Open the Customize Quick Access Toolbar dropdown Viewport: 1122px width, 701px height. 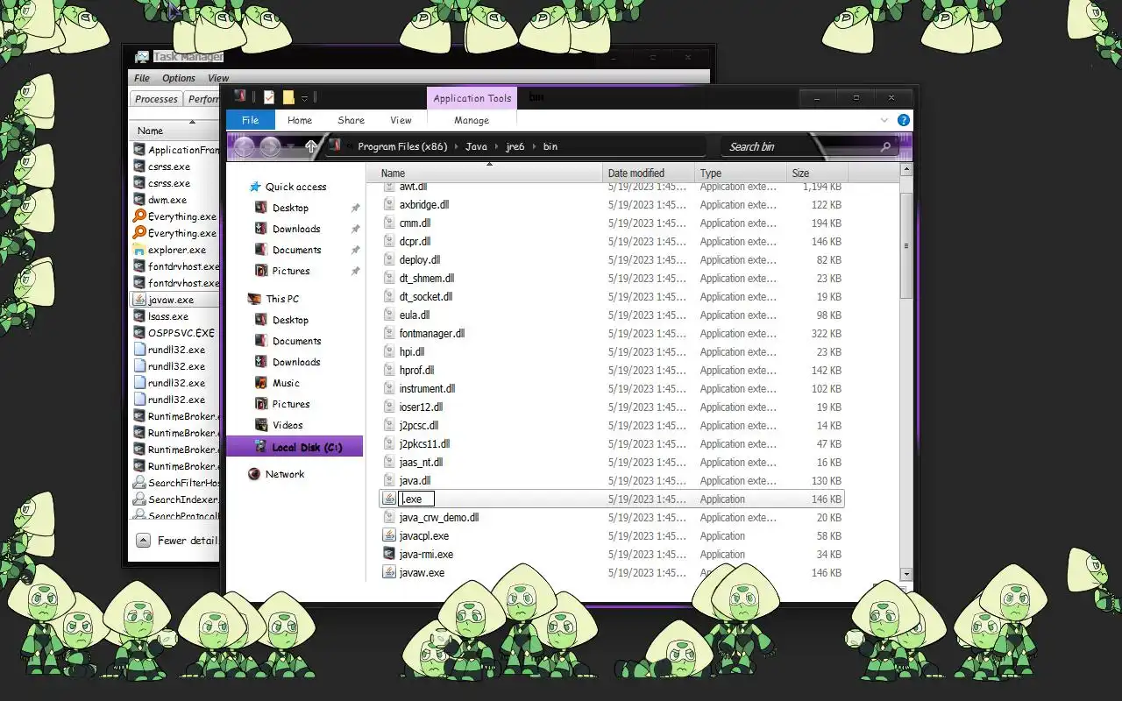coord(304,97)
